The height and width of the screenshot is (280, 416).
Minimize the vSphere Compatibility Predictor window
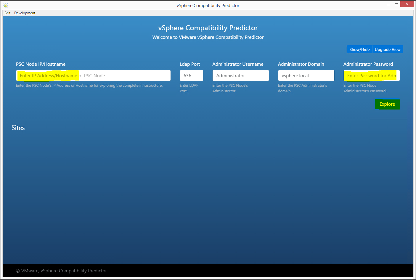coord(388,4)
